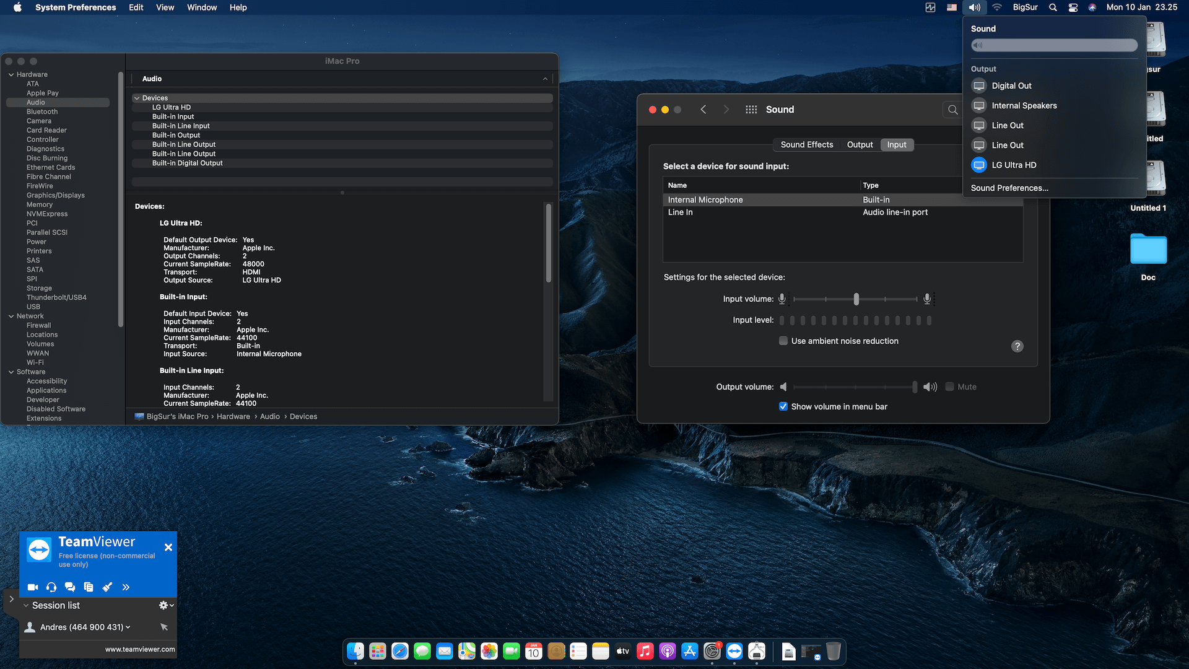
Task: Enable Mute for output volume
Action: click(x=949, y=387)
